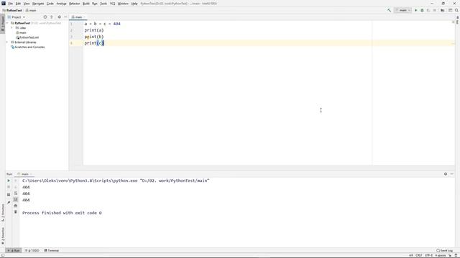The image size is (460, 258).
Task: Build the project with the hammer icon
Action: (390, 10)
